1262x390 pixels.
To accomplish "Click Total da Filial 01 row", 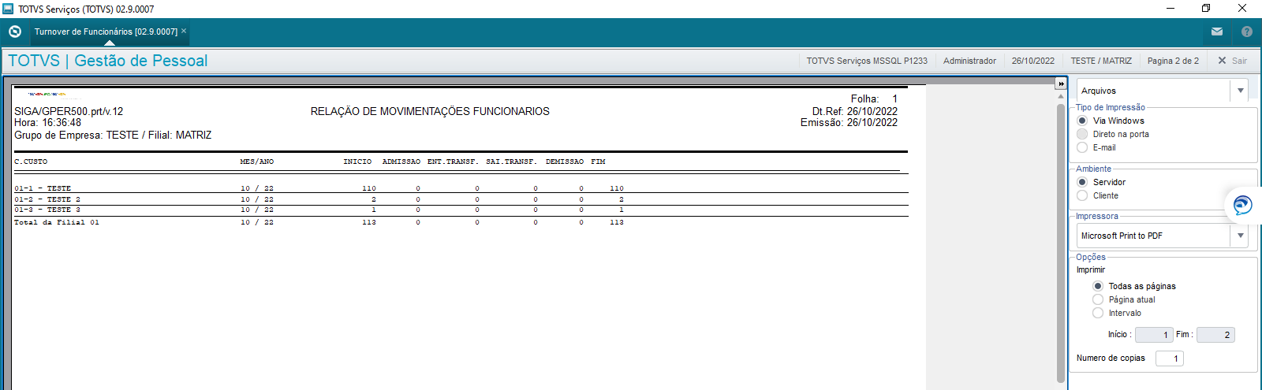I will [x=319, y=222].
